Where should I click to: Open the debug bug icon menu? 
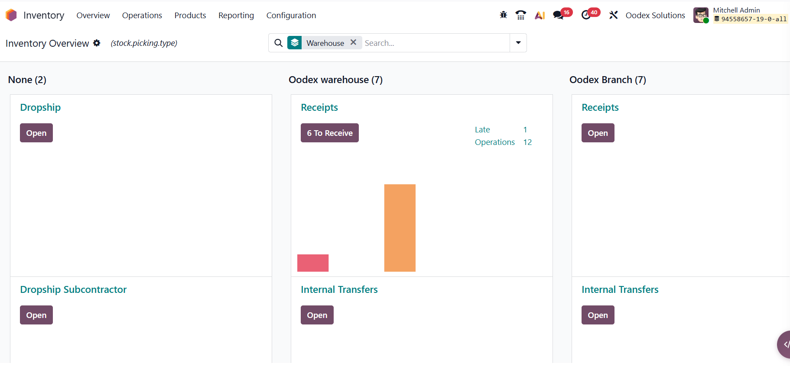coord(503,15)
